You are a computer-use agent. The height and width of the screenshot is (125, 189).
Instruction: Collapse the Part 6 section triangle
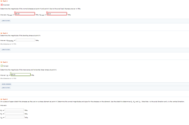pos(1,99)
